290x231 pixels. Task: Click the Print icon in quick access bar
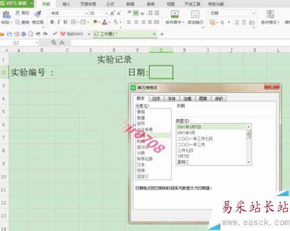pos(24,34)
